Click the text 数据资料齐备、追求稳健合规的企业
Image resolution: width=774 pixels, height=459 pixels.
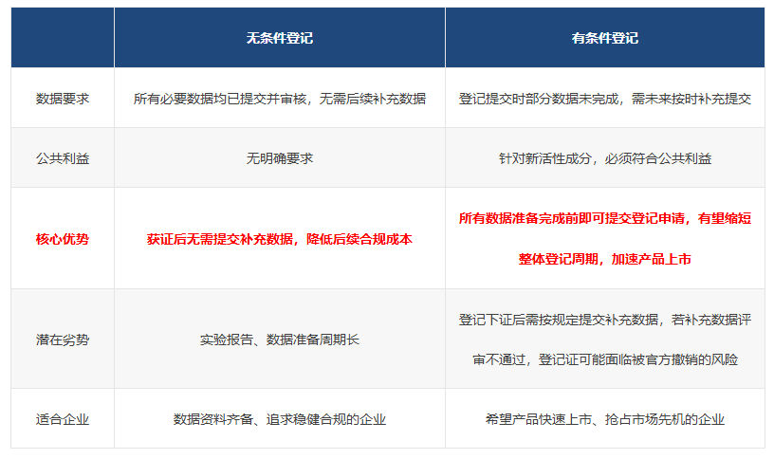279,418
